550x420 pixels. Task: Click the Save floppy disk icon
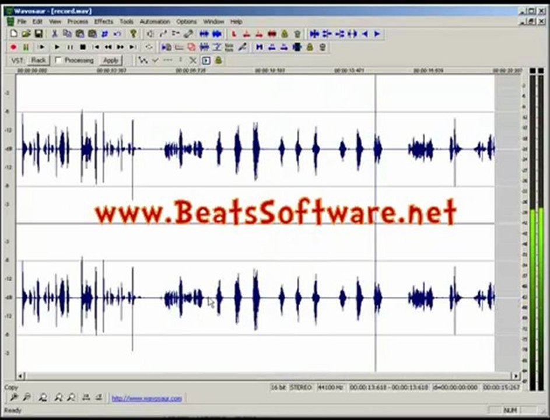(x=38, y=34)
